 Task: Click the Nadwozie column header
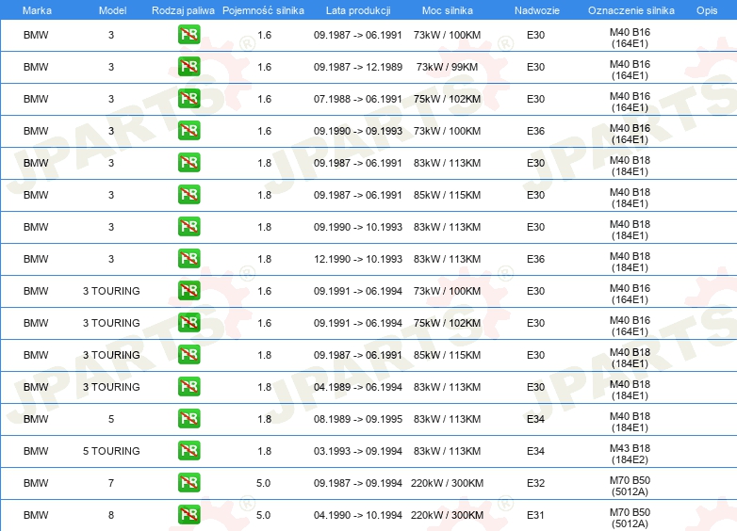[537, 10]
